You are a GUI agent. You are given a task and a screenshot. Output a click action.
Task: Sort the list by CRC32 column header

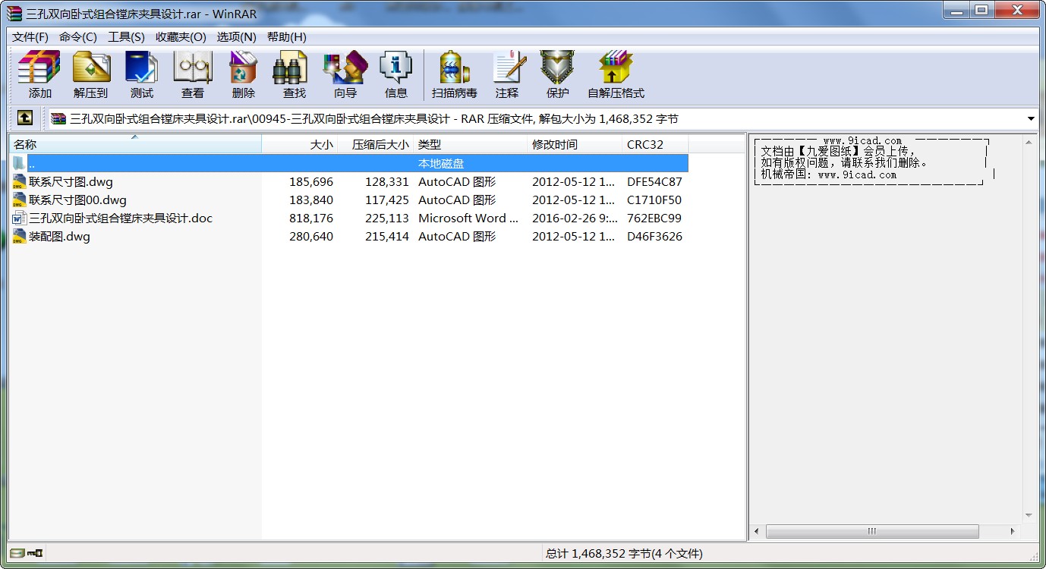click(x=655, y=144)
